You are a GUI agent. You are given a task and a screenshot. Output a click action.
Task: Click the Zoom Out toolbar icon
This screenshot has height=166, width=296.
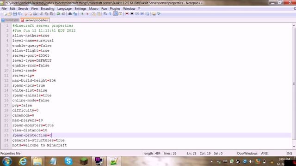tap(87, 14)
